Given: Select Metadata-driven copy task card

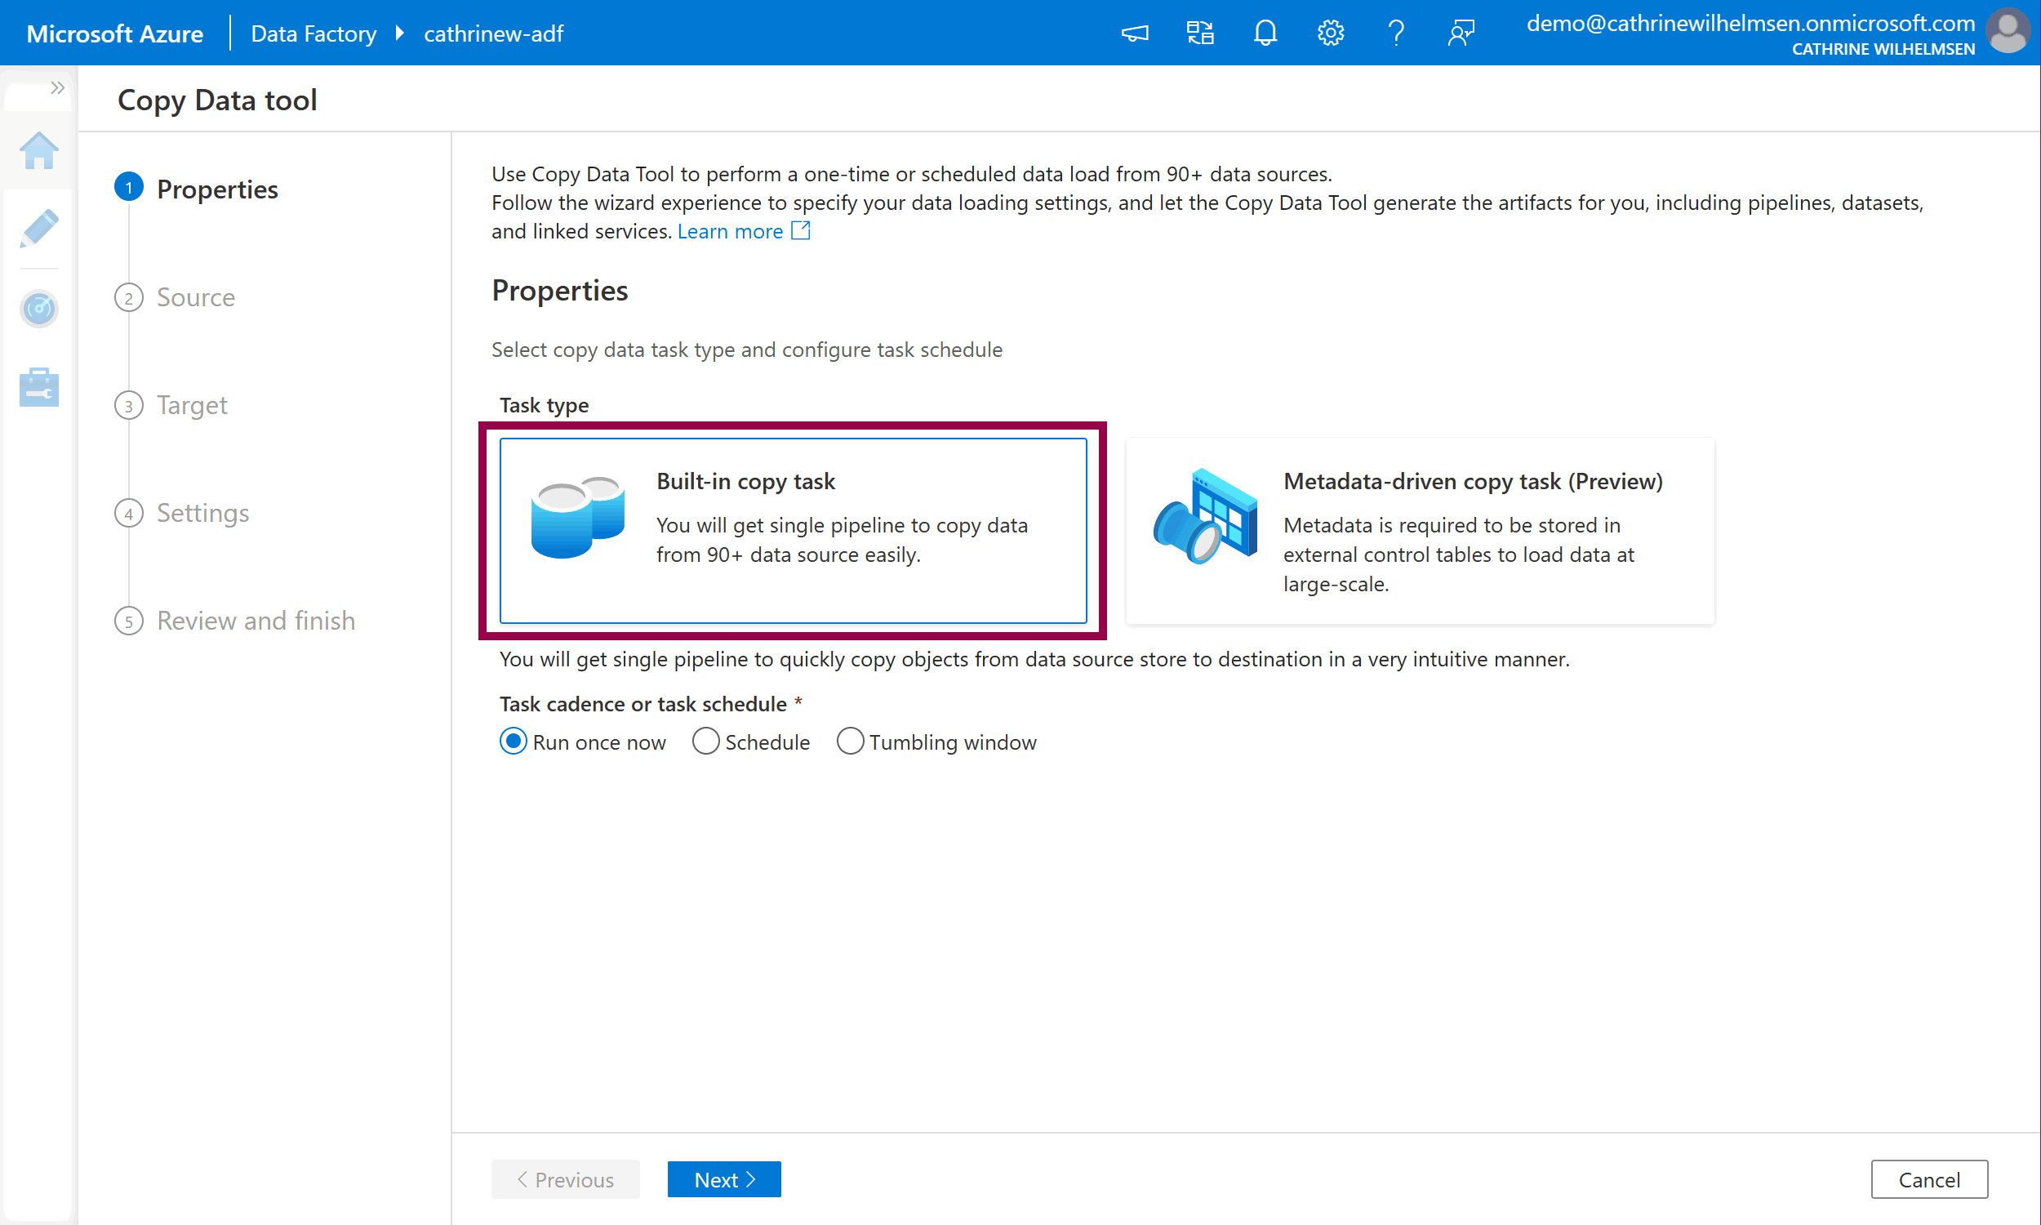Looking at the screenshot, I should 1419,531.
